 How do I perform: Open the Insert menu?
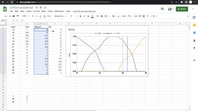coord(29,11)
